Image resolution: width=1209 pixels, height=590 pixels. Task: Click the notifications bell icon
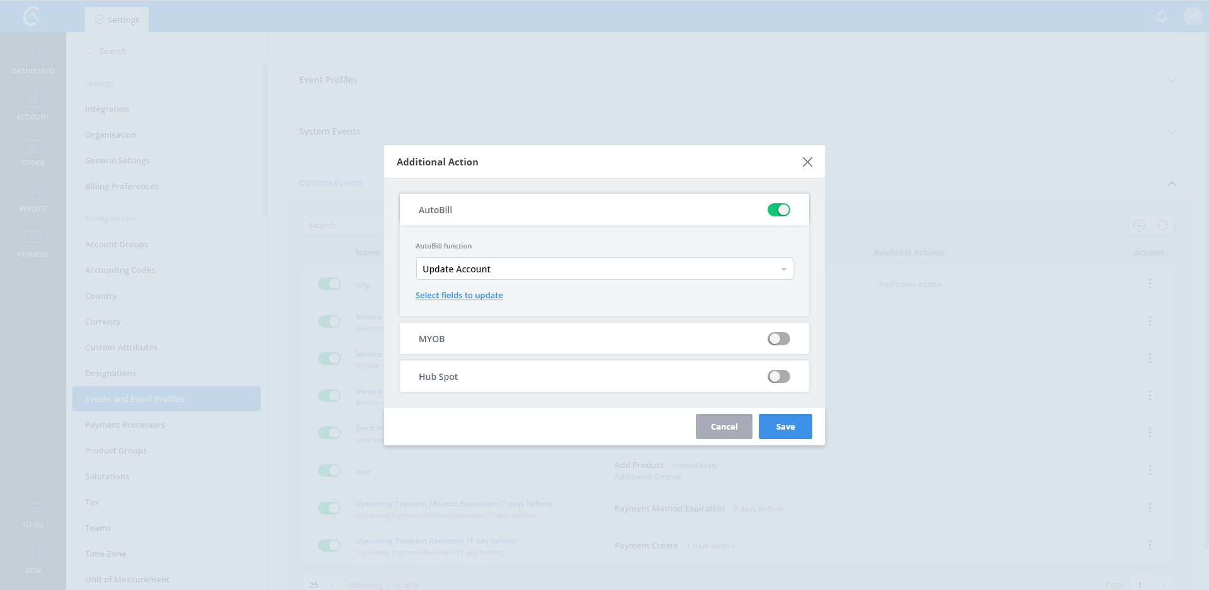(x=1162, y=16)
